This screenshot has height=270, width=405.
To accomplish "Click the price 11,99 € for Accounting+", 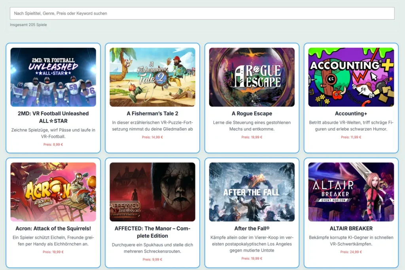I will pyautogui.click(x=351, y=137).
